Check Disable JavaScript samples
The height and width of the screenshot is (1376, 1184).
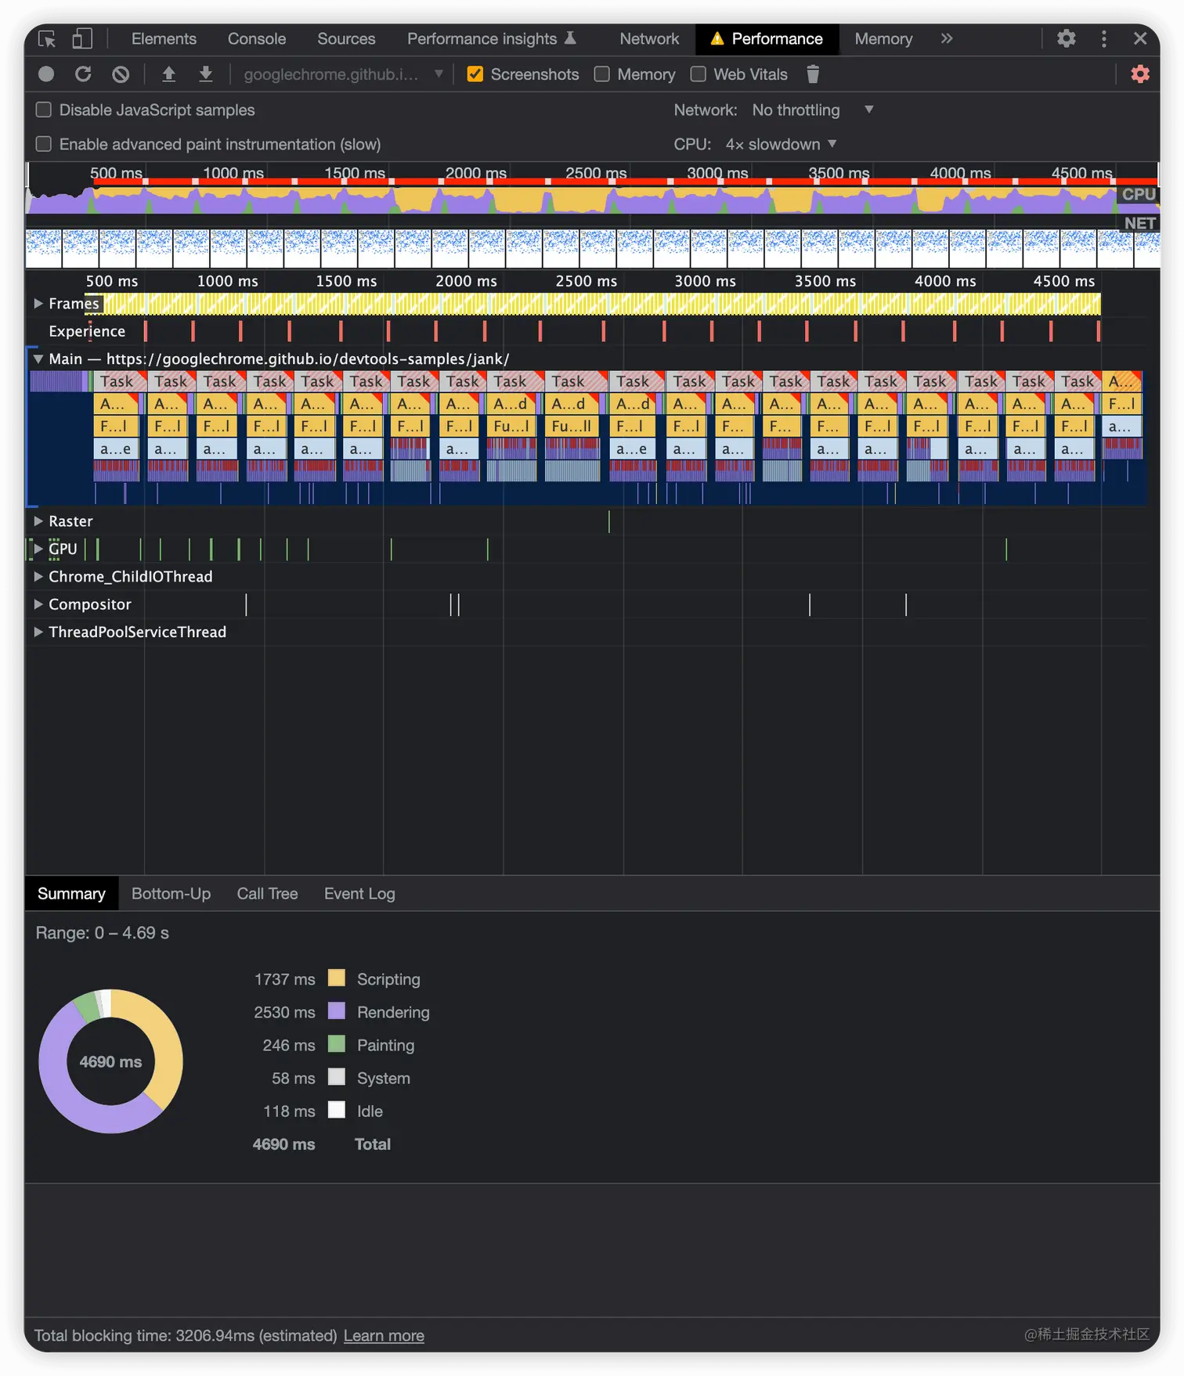[44, 110]
